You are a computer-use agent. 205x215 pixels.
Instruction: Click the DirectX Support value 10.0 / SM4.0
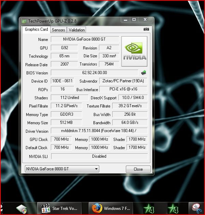133,98
